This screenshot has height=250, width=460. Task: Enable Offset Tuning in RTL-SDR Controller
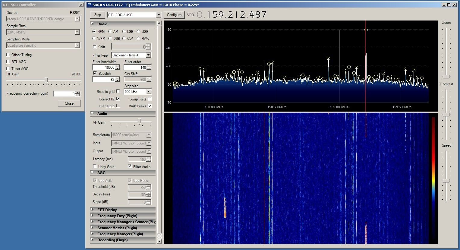tap(8, 55)
